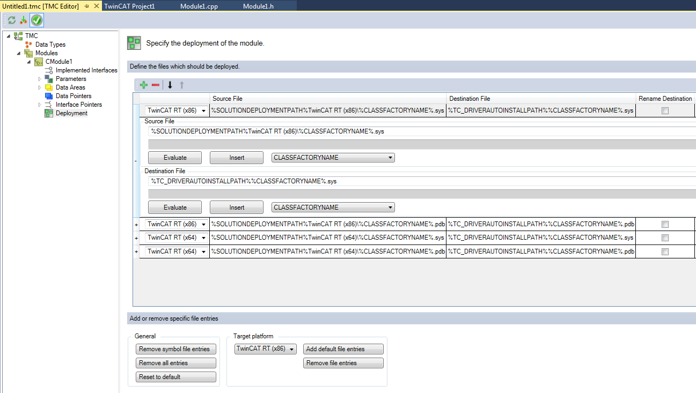The image size is (696, 393).
Task: Click the Interface Pointers node icon
Action: tap(49, 105)
